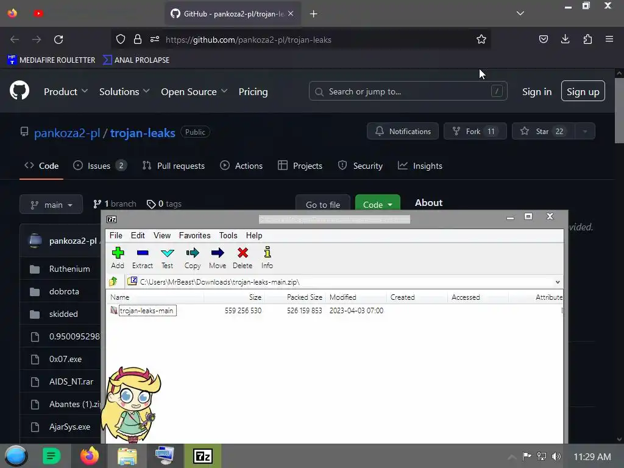Open the Insights tab
Screen dimensions: 624x468
pyautogui.click(x=420, y=166)
